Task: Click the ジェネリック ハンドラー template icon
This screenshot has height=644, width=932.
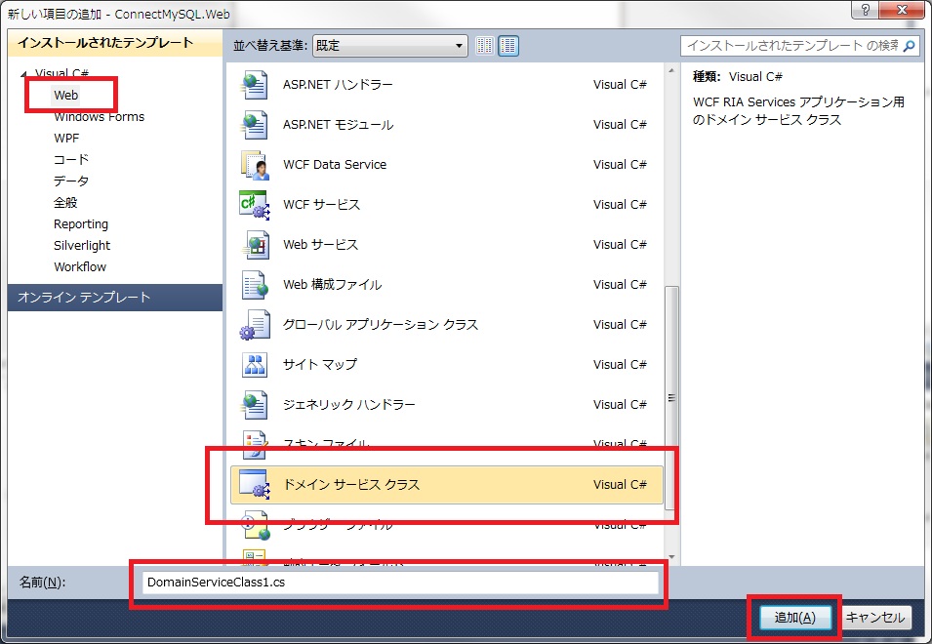Action: coord(255,405)
